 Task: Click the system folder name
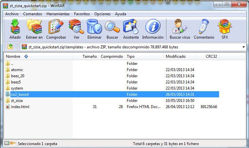pyautogui.click(x=17, y=88)
